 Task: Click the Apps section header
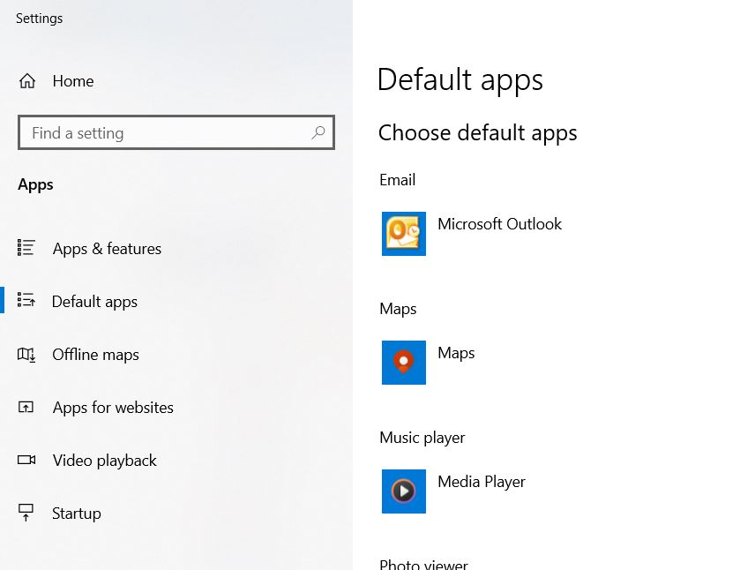(35, 185)
